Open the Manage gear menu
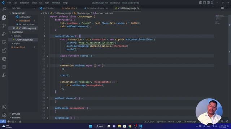The height and width of the screenshot is (129, 231). (x=4, y=115)
